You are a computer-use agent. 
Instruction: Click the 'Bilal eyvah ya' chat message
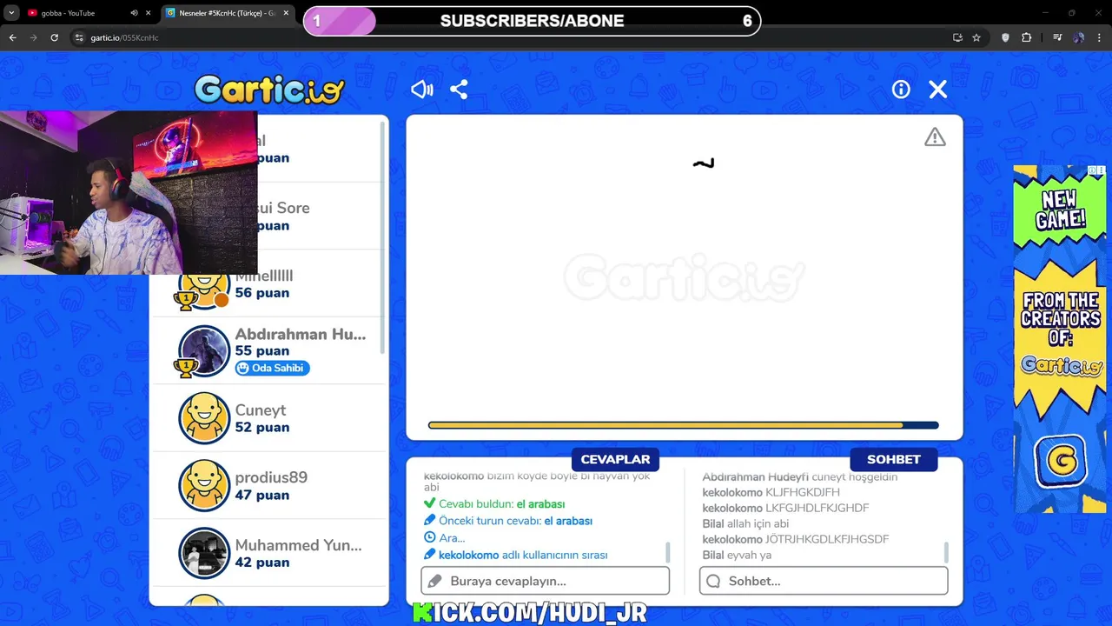click(737, 555)
